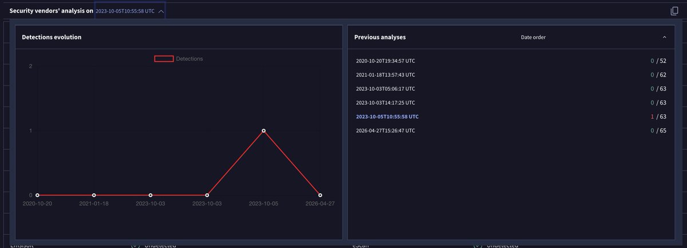
Task: Click the chart point for 2020-10-20
Action: pos(38,195)
